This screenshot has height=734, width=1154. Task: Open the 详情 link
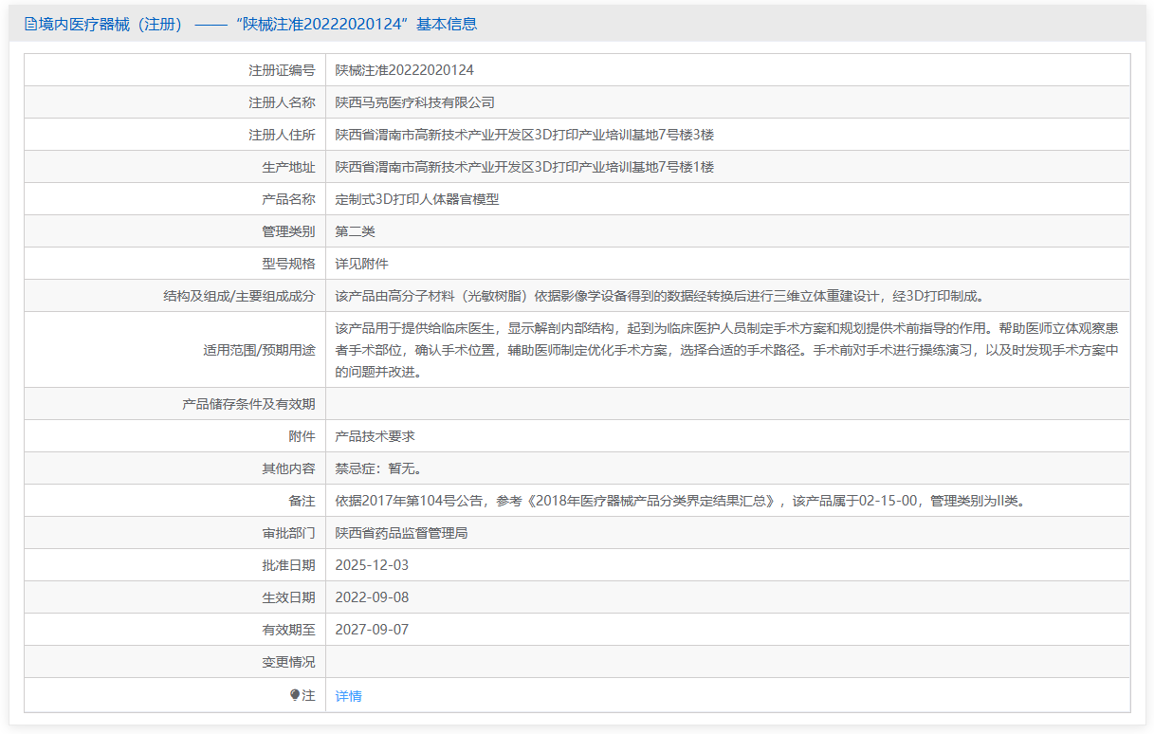tap(348, 696)
